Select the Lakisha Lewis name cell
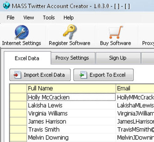154x142 pixels. point(71,105)
